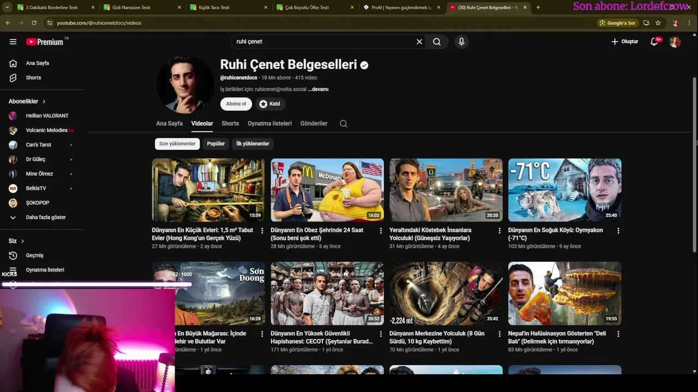Click the Google'a Sor button in address bar
The width and height of the screenshot is (698, 392).
(617, 23)
